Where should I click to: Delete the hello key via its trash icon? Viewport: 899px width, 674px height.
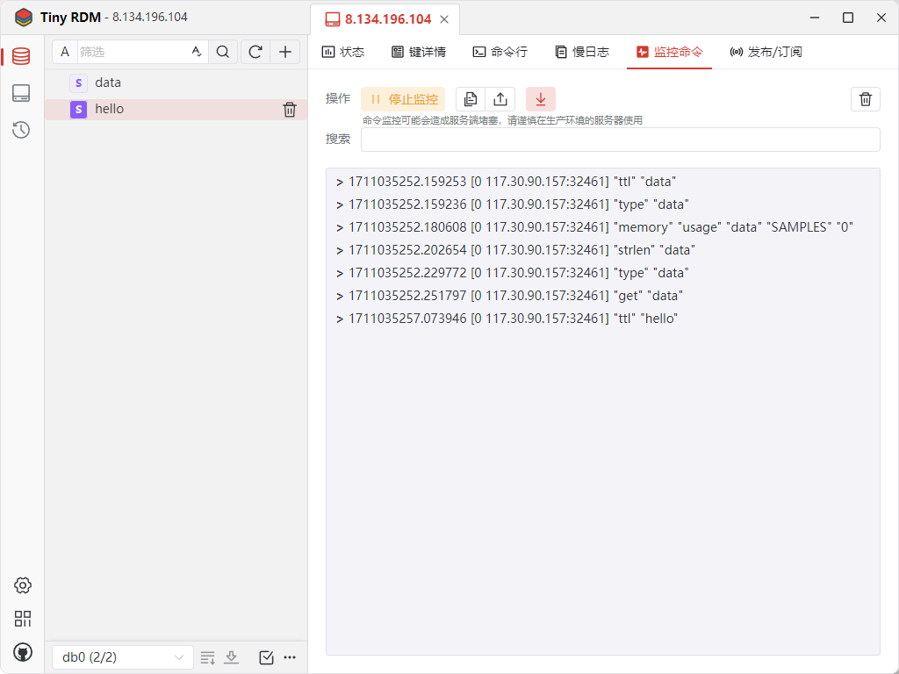290,109
